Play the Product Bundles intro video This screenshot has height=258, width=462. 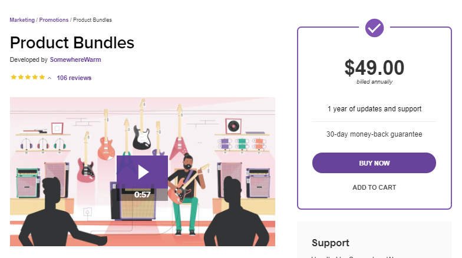143,171
